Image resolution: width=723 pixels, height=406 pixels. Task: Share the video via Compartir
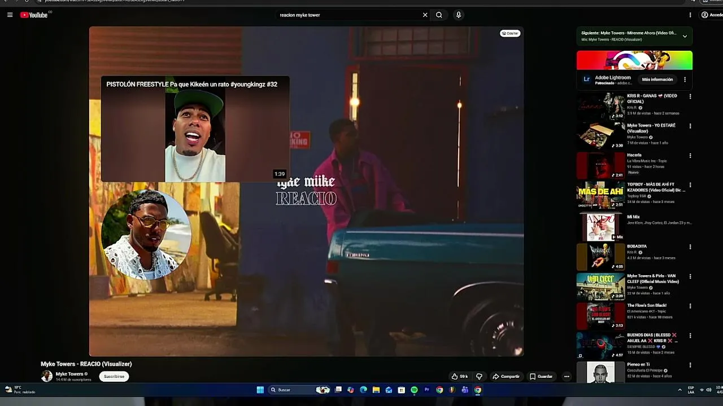[506, 376]
